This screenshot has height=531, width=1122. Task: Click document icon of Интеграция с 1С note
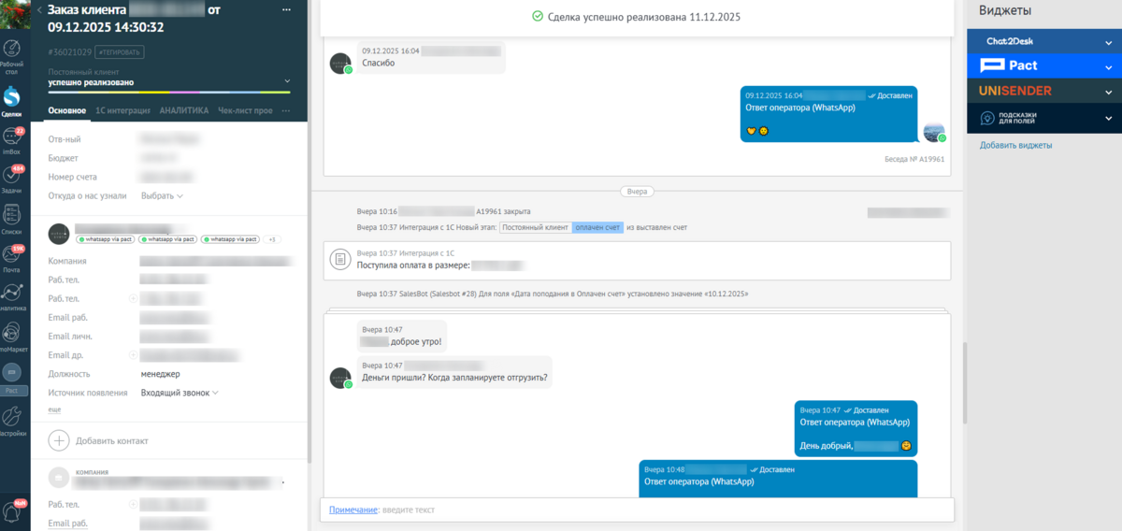pyautogui.click(x=341, y=259)
